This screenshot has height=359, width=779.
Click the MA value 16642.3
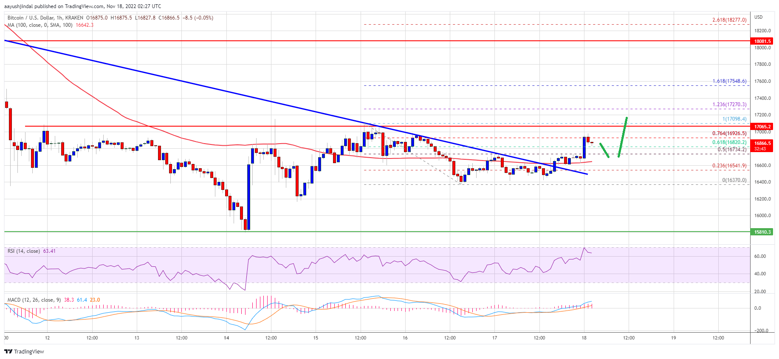coord(85,25)
